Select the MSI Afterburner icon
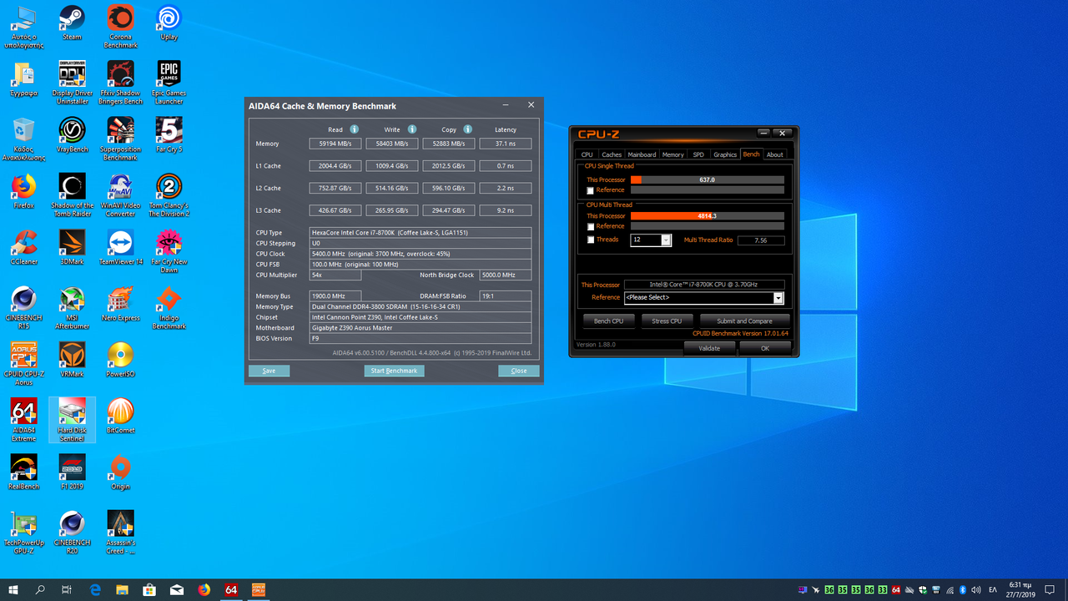The width and height of the screenshot is (1068, 601). 72,307
